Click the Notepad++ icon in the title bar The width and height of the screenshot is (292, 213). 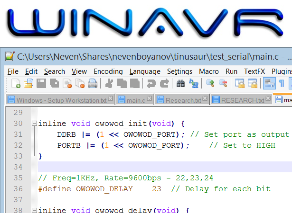pos(10,56)
